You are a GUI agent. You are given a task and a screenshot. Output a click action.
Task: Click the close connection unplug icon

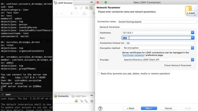pyautogui.click(x=86, y=101)
